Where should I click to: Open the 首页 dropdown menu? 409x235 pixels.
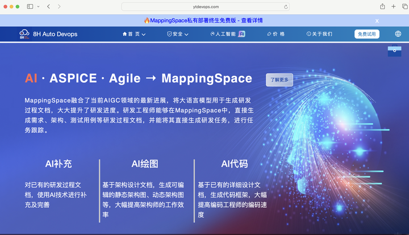coord(134,34)
